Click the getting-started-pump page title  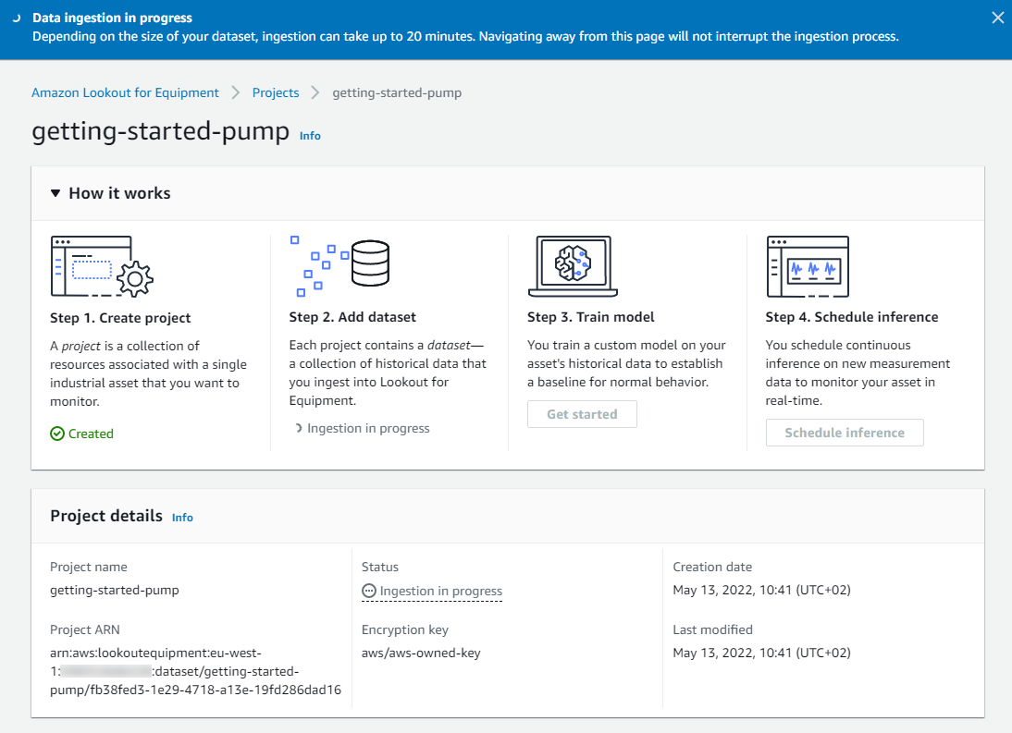[161, 131]
